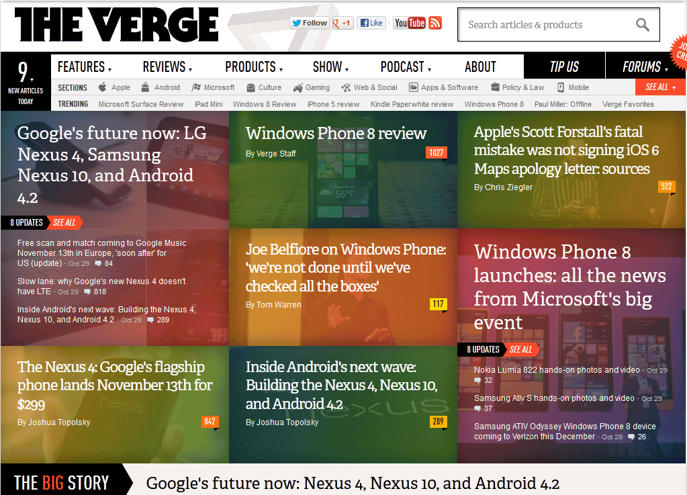Expand the 9 new articles today dropdown
The height and width of the screenshot is (495, 687).
26,81
